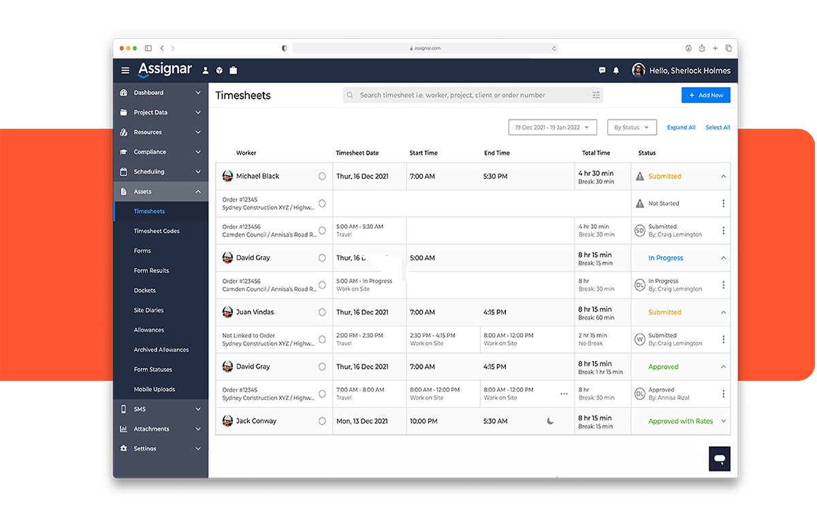Screen dimensions: 817x511
Task: Click the hamburger menu icon beside Assignar logo
Action: click(125, 70)
